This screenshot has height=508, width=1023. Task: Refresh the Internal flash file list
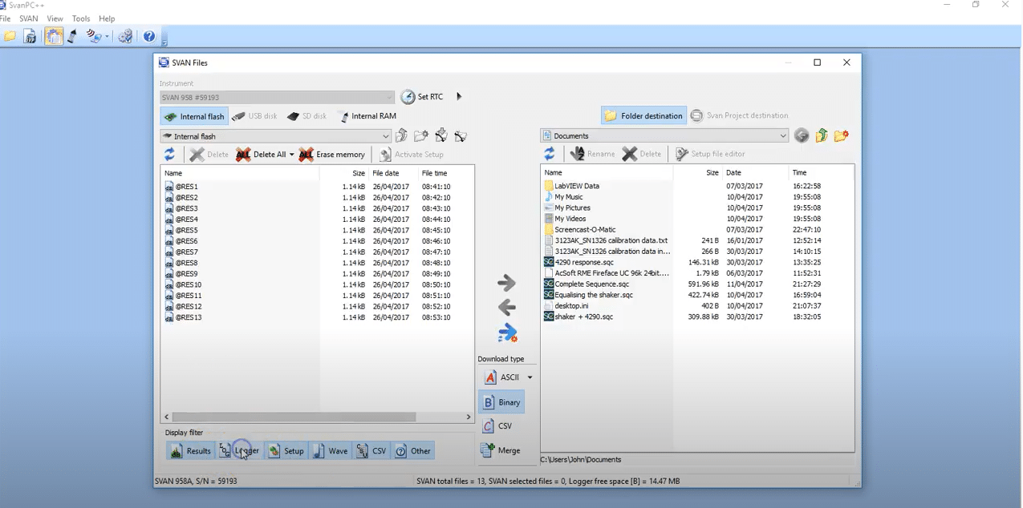pos(169,155)
